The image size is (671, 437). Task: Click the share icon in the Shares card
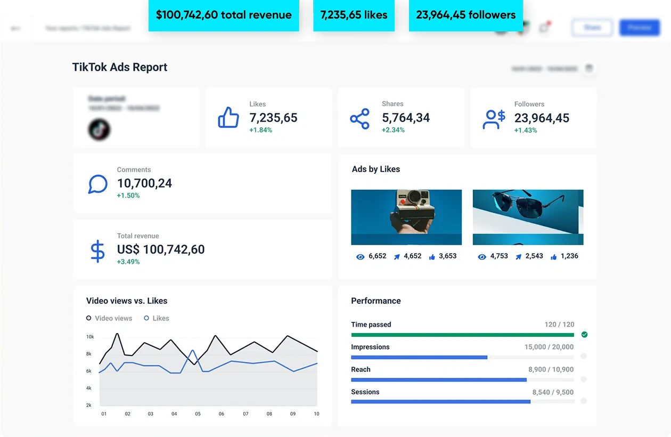point(360,118)
